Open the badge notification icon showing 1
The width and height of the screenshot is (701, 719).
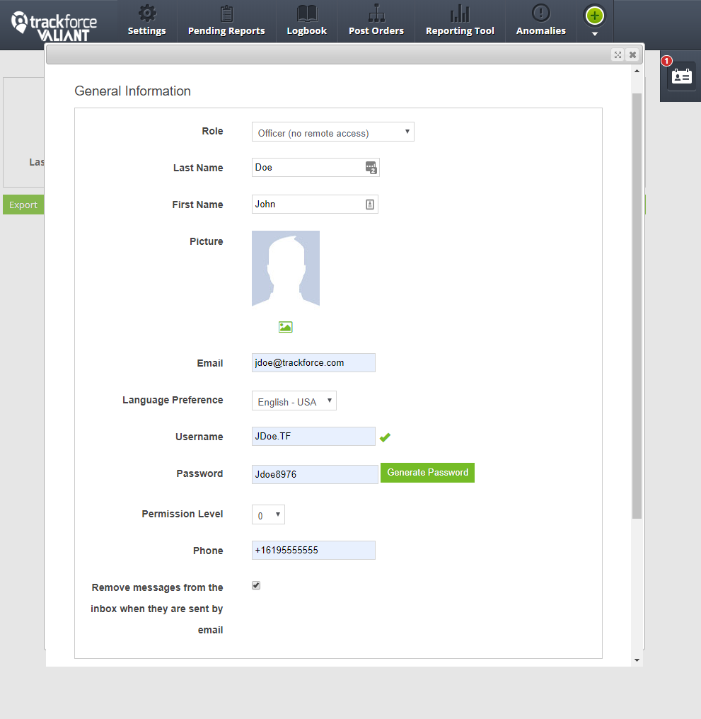click(680, 75)
